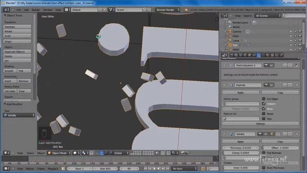The image size is (307, 173).
Task: Open the All Scenes outliner dropdown
Action: point(268,16)
